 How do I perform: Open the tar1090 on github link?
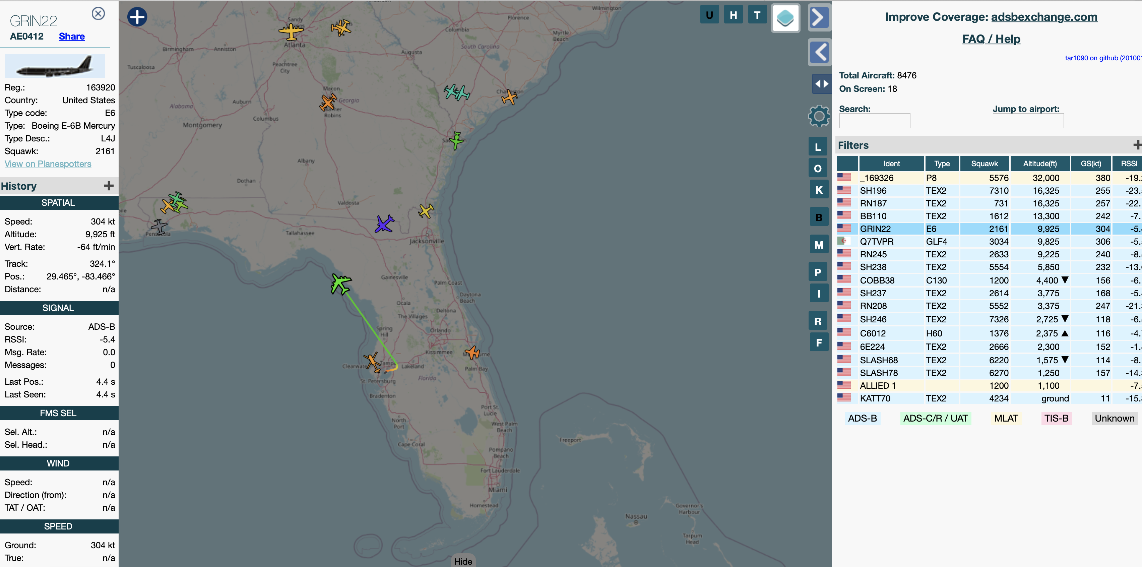pos(1103,58)
